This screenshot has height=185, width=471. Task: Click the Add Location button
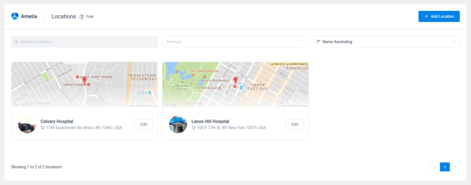(x=439, y=16)
